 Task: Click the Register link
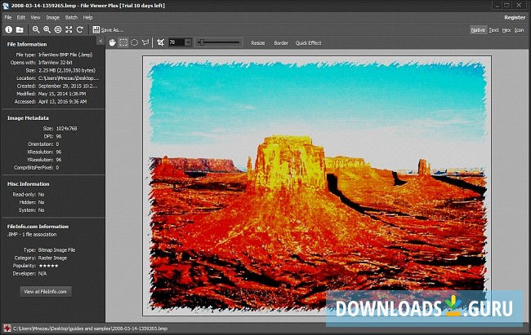(515, 18)
